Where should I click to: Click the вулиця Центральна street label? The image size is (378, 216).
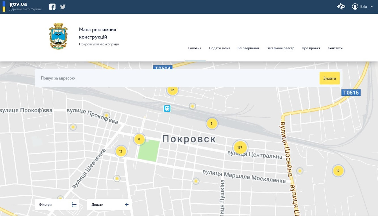(x=255, y=155)
